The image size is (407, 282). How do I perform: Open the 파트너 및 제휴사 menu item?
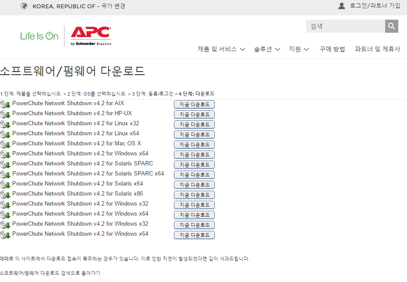coord(378,49)
